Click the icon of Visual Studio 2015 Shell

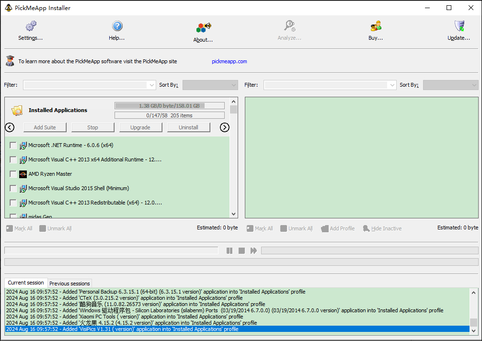coord(23,189)
